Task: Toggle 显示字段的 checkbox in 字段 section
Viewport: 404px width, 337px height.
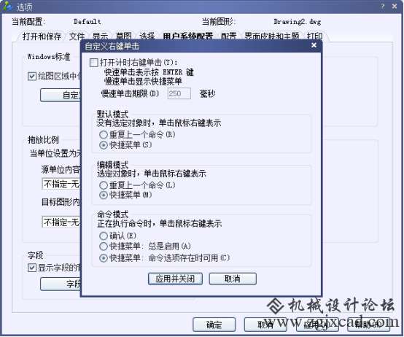Action: [x=32, y=268]
